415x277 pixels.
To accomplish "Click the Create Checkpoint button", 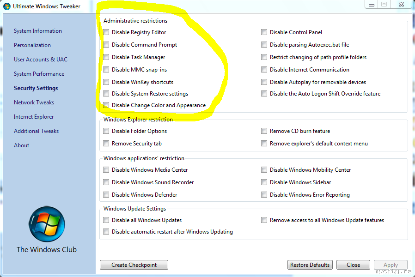I will (134, 265).
